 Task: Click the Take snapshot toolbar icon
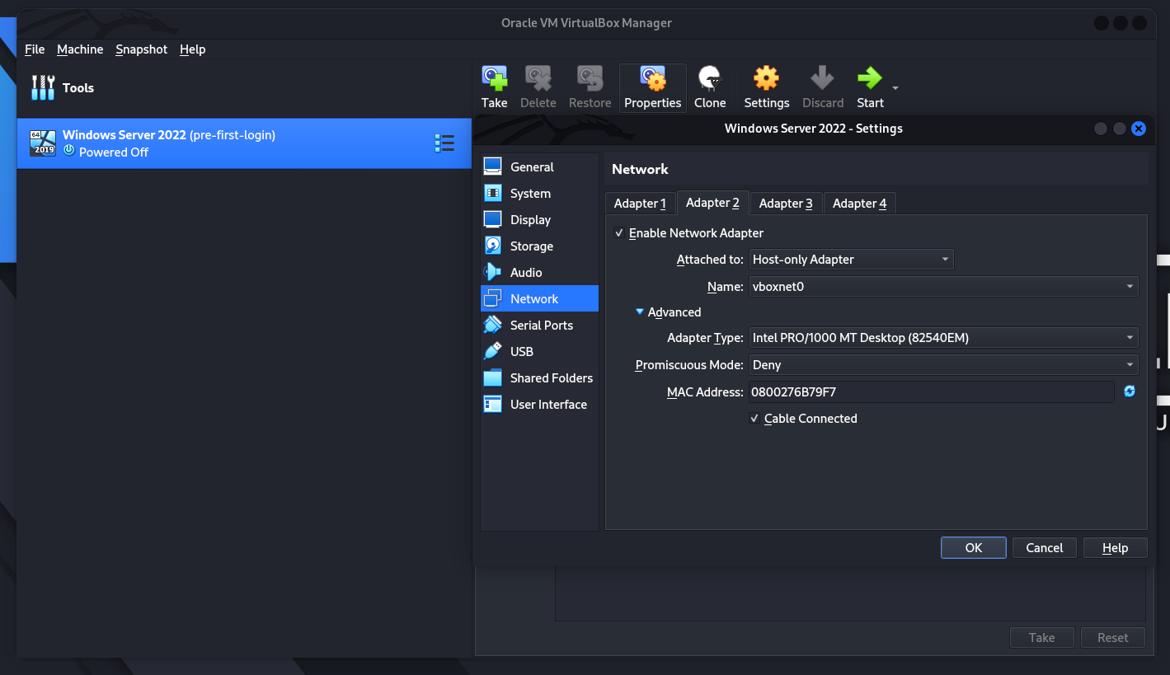pyautogui.click(x=494, y=78)
